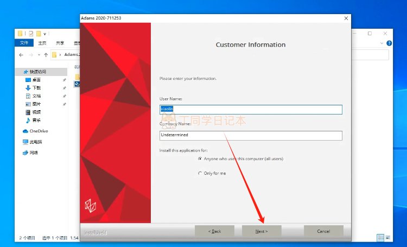
Task: Navigate back in File Explorer
Action: [x=21, y=55]
